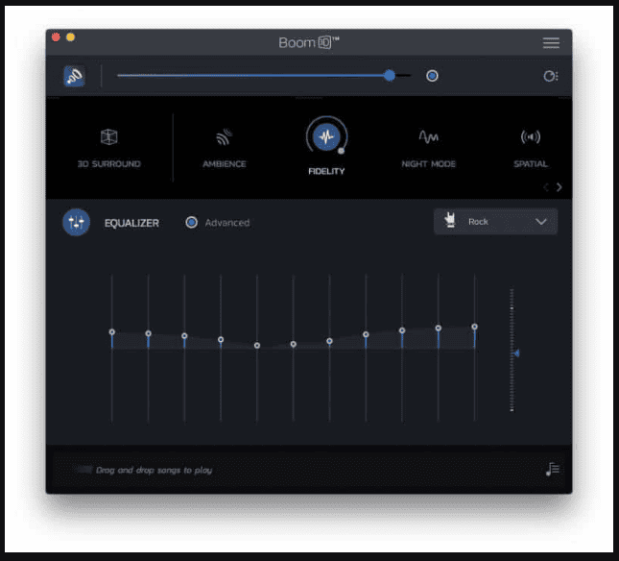
Task: Click the tenth equalizer band handle
Action: pyautogui.click(x=439, y=328)
